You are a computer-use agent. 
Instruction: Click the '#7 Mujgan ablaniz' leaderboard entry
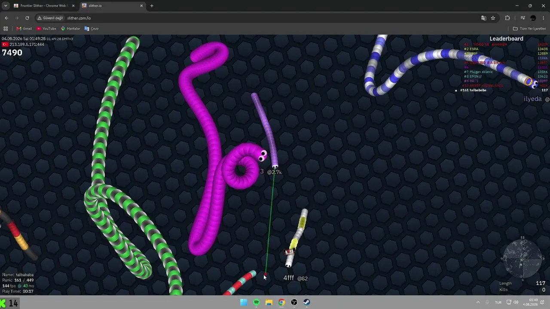pos(478,72)
